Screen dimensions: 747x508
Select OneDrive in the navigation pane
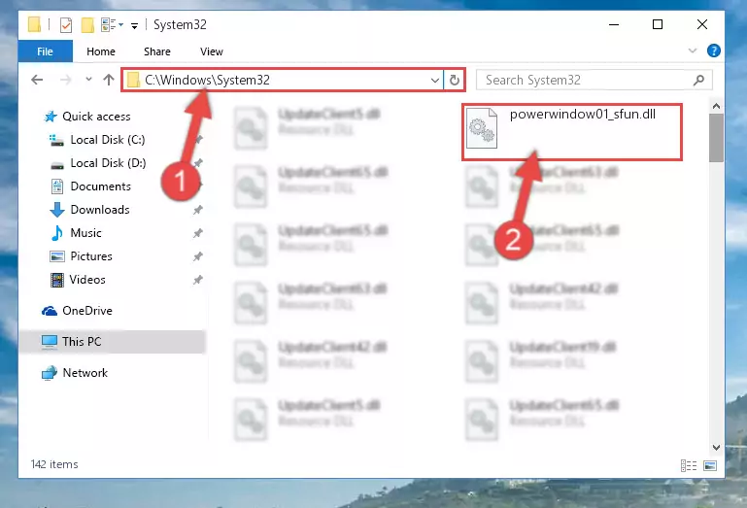coord(87,311)
